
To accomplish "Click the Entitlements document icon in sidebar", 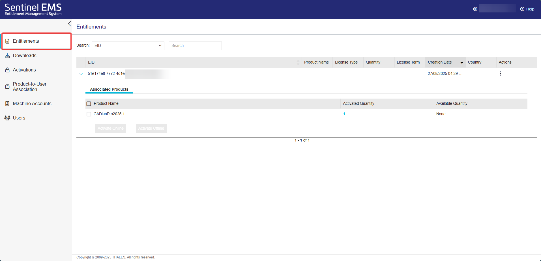I will click(7, 41).
